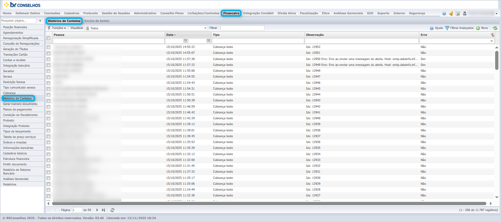Click the lightning Funções icon
Image resolution: width=501 pixels, height=222 pixels.
pyautogui.click(x=49, y=28)
